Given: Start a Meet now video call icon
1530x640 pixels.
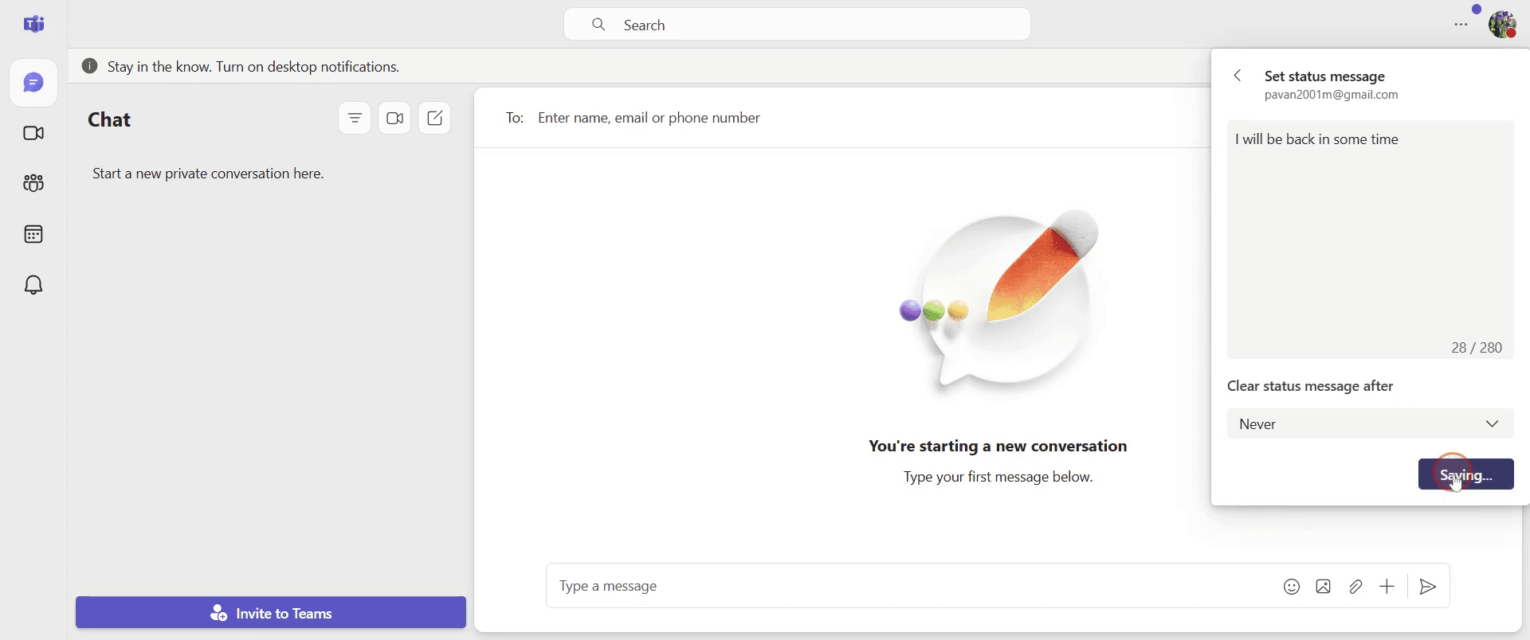Looking at the screenshot, I should tap(394, 118).
